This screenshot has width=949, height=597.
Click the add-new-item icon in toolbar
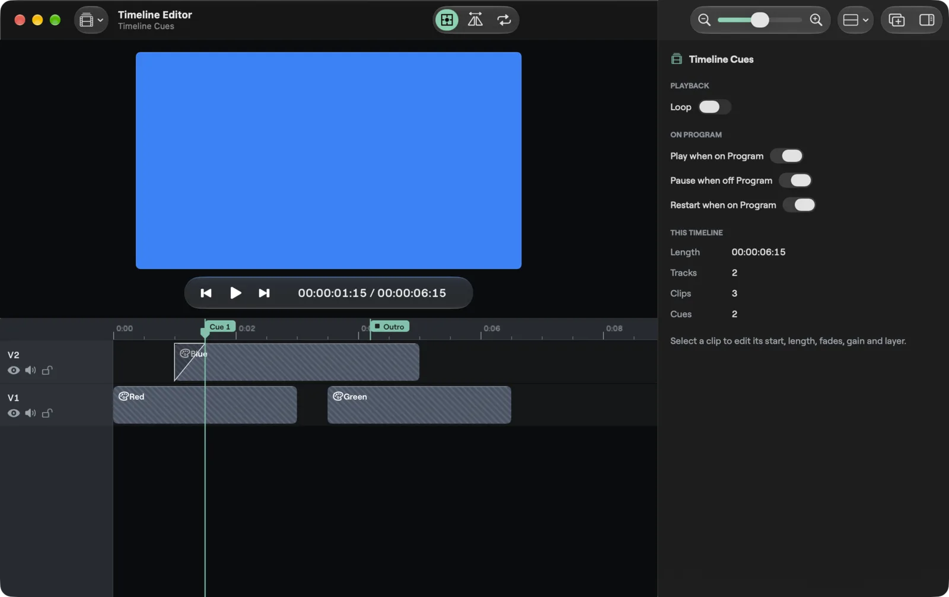coord(897,20)
